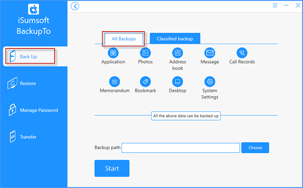This screenshot has height=188, width=303.
Task: Minimize the BackupTo window
Action: point(287,6)
